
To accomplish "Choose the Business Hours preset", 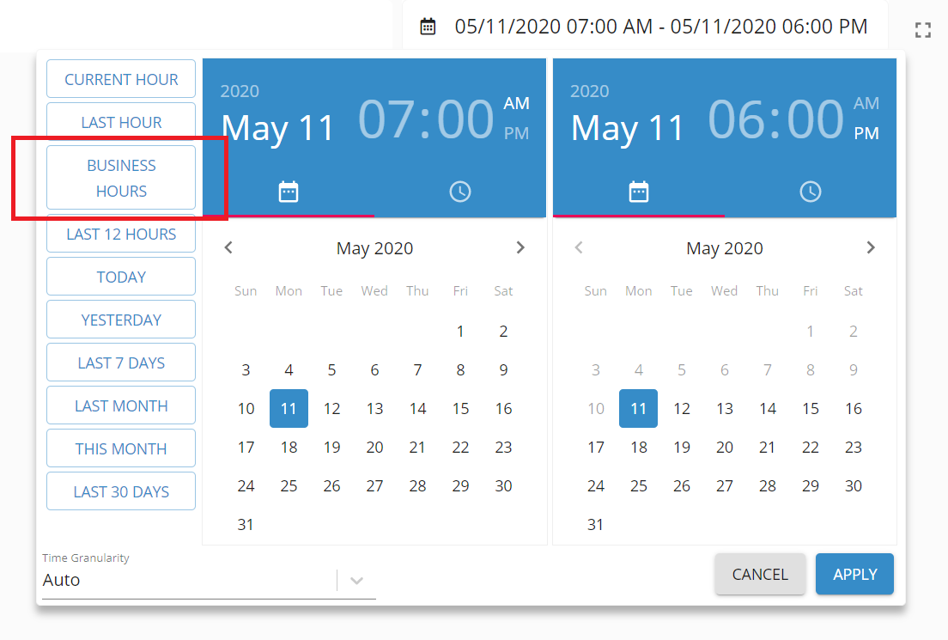I will 121,178.
